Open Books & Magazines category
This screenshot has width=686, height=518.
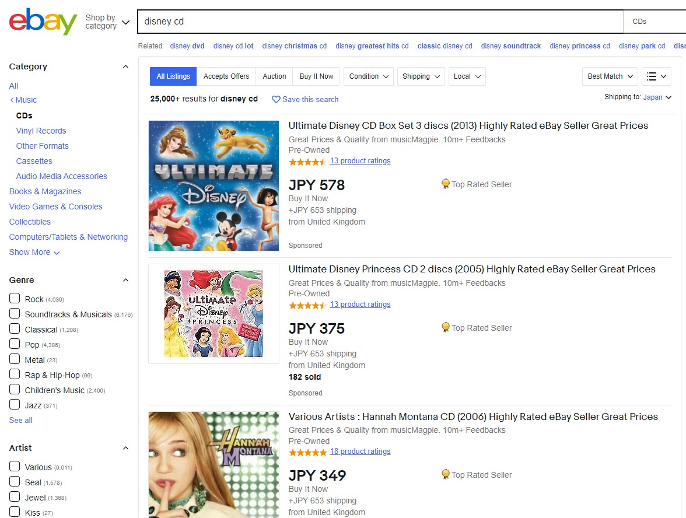coord(45,191)
